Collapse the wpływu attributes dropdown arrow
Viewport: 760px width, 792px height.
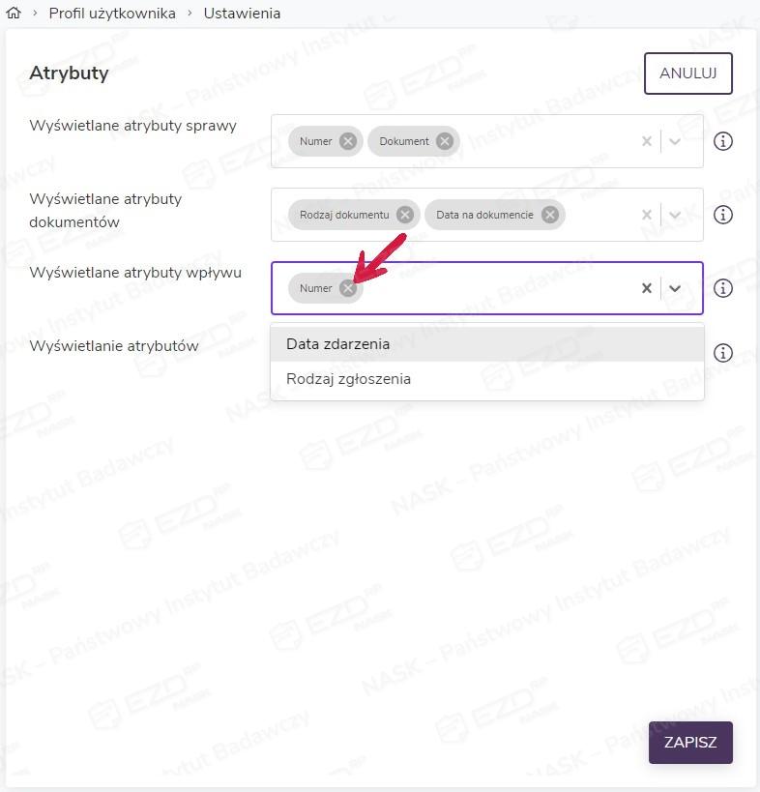point(675,288)
